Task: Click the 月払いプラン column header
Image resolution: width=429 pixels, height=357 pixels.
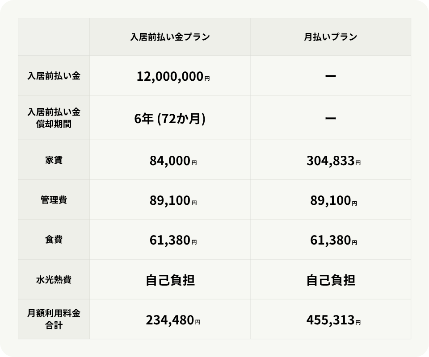Action: [331, 37]
